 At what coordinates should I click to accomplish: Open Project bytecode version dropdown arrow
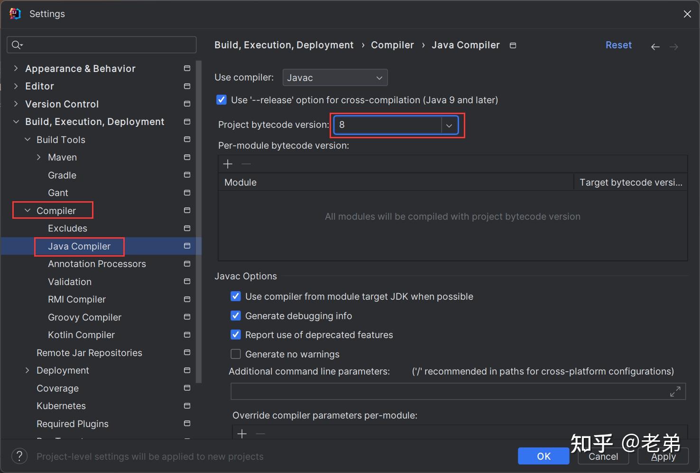coord(449,125)
